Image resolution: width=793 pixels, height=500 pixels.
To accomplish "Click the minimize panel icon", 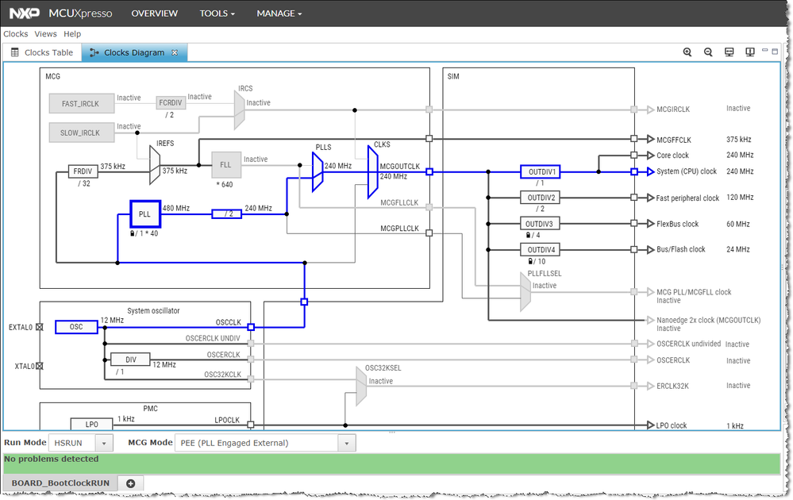I will pyautogui.click(x=764, y=50).
